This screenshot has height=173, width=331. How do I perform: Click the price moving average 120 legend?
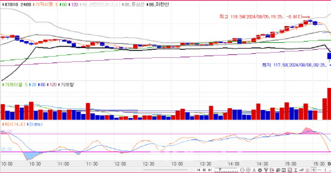click(x=74, y=5)
